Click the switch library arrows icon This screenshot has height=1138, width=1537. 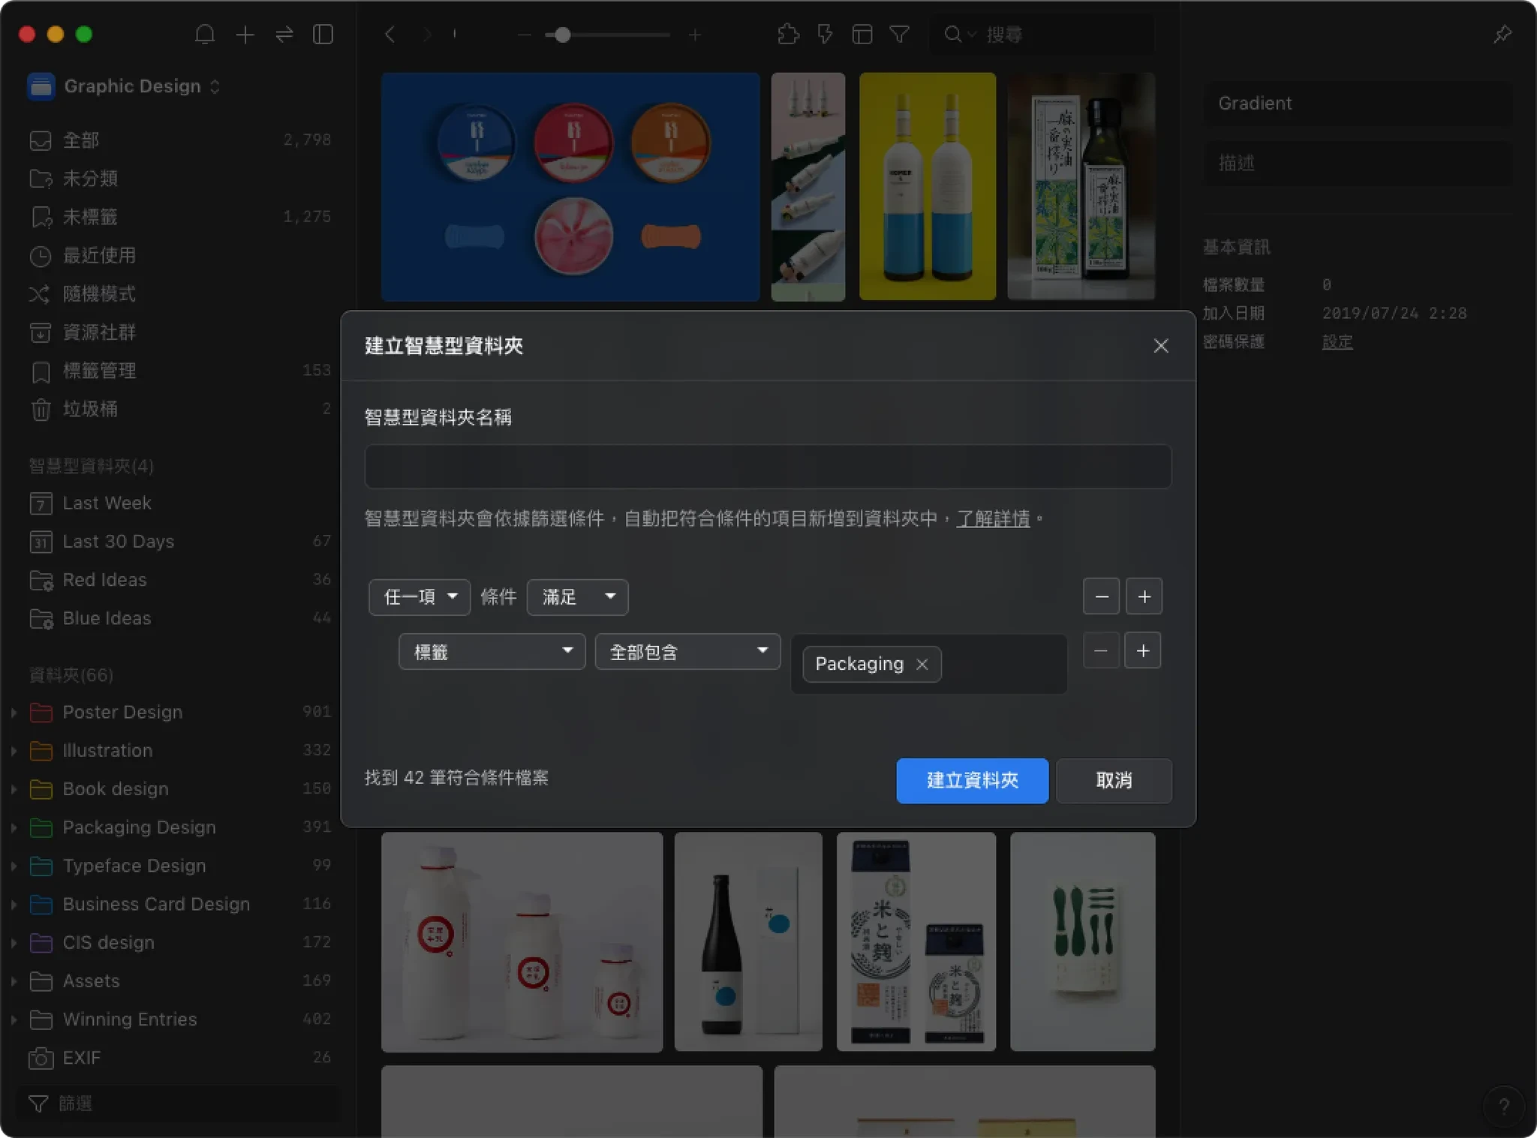click(284, 35)
